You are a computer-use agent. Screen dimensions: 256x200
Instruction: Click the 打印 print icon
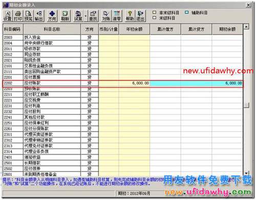(18, 16)
